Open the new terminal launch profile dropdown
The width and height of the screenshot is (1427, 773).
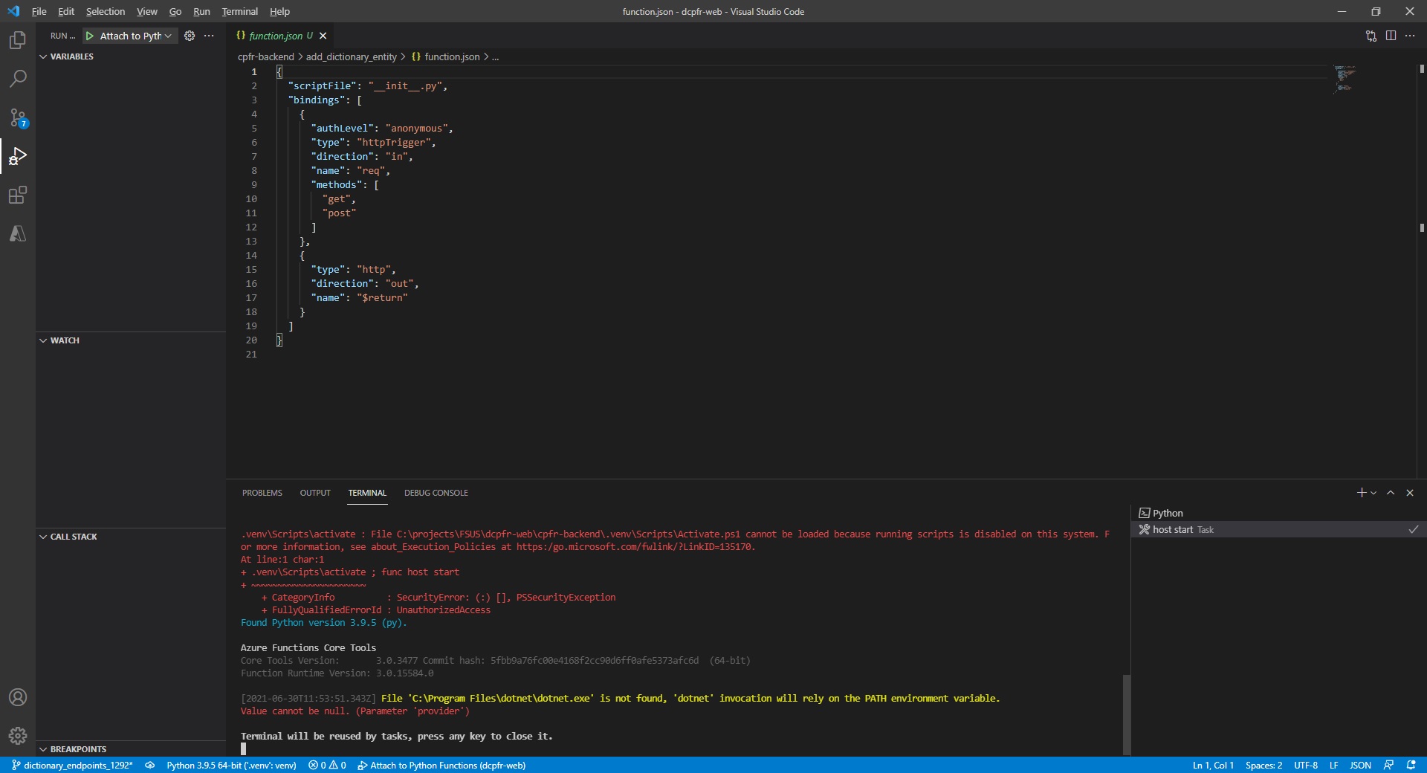[1373, 493]
